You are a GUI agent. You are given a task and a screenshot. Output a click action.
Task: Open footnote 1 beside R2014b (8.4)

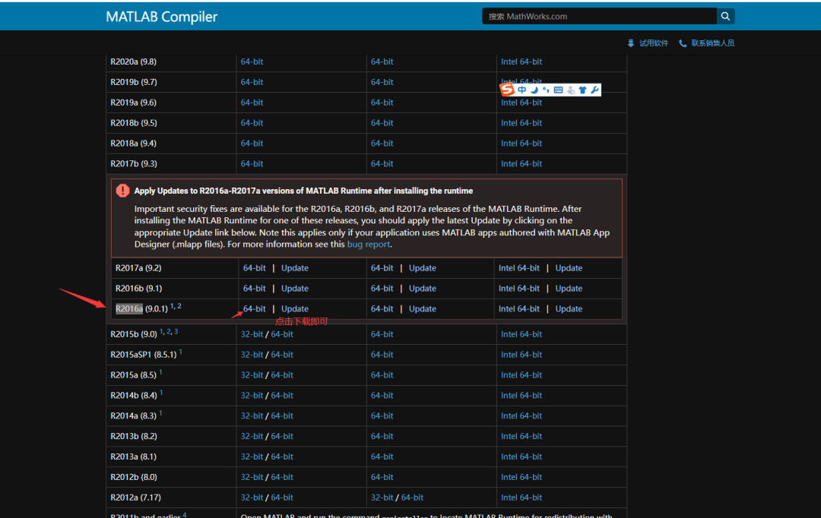click(x=161, y=393)
